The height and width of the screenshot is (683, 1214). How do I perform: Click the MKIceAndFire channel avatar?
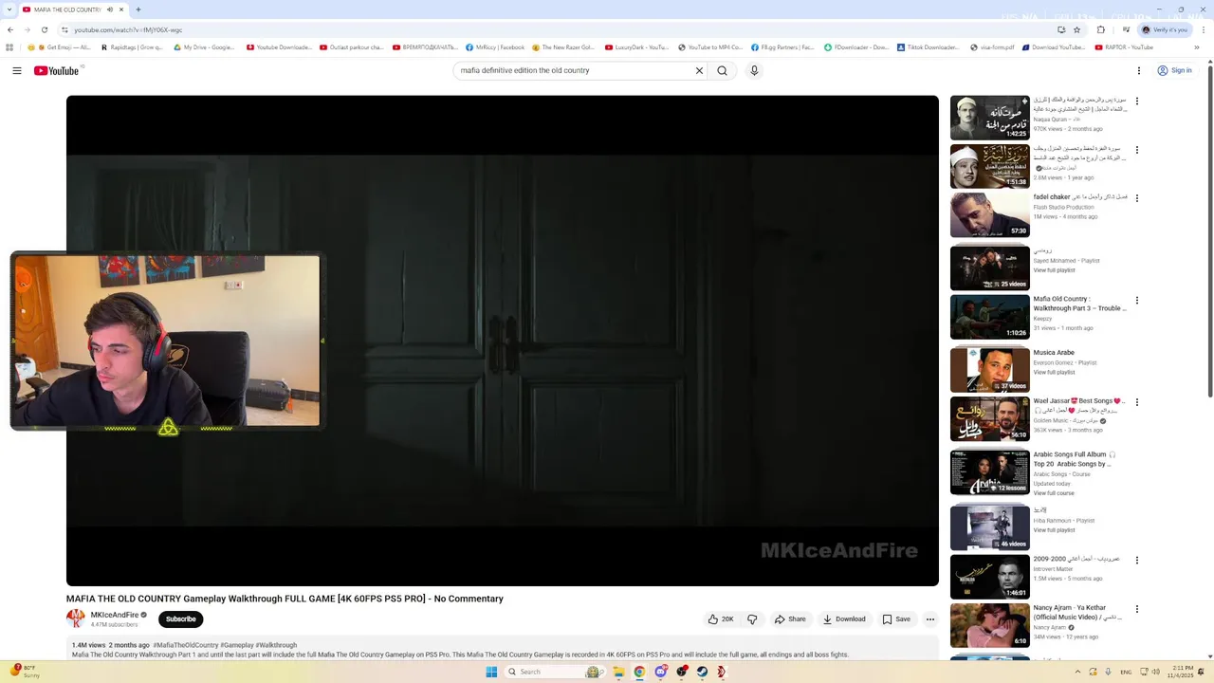coord(76,618)
